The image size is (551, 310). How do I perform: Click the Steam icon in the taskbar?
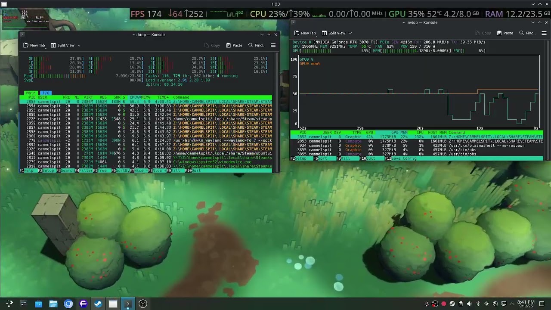pyautogui.click(x=98, y=304)
